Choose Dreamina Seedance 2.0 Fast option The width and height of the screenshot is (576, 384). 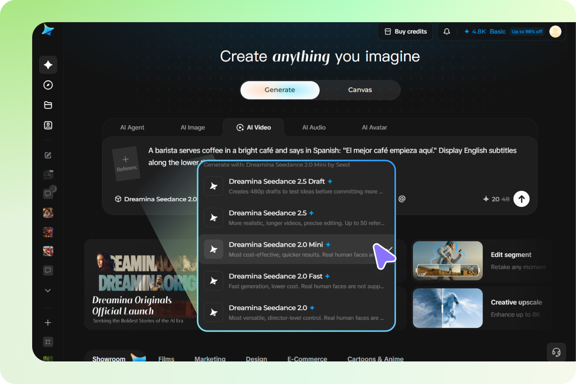click(296, 281)
